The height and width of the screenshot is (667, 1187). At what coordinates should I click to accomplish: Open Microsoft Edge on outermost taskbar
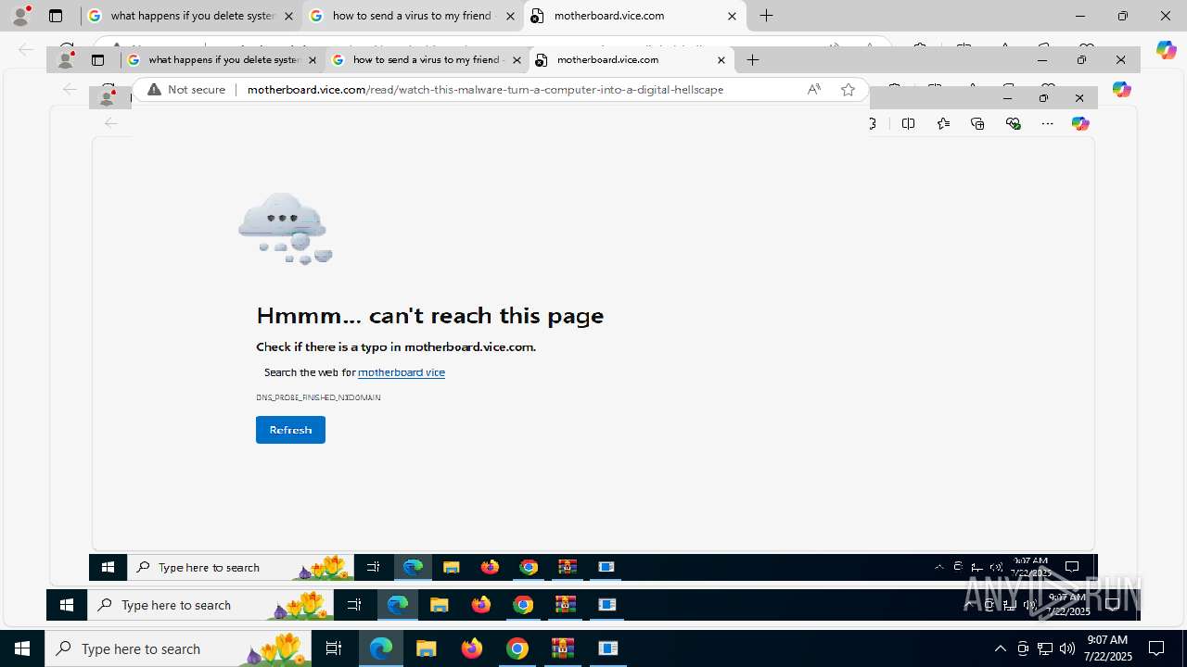point(381,648)
